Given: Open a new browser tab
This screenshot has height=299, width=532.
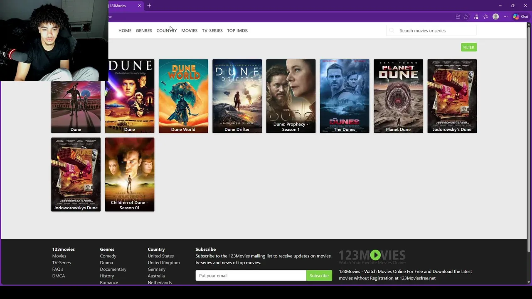Looking at the screenshot, I should tap(149, 5).
